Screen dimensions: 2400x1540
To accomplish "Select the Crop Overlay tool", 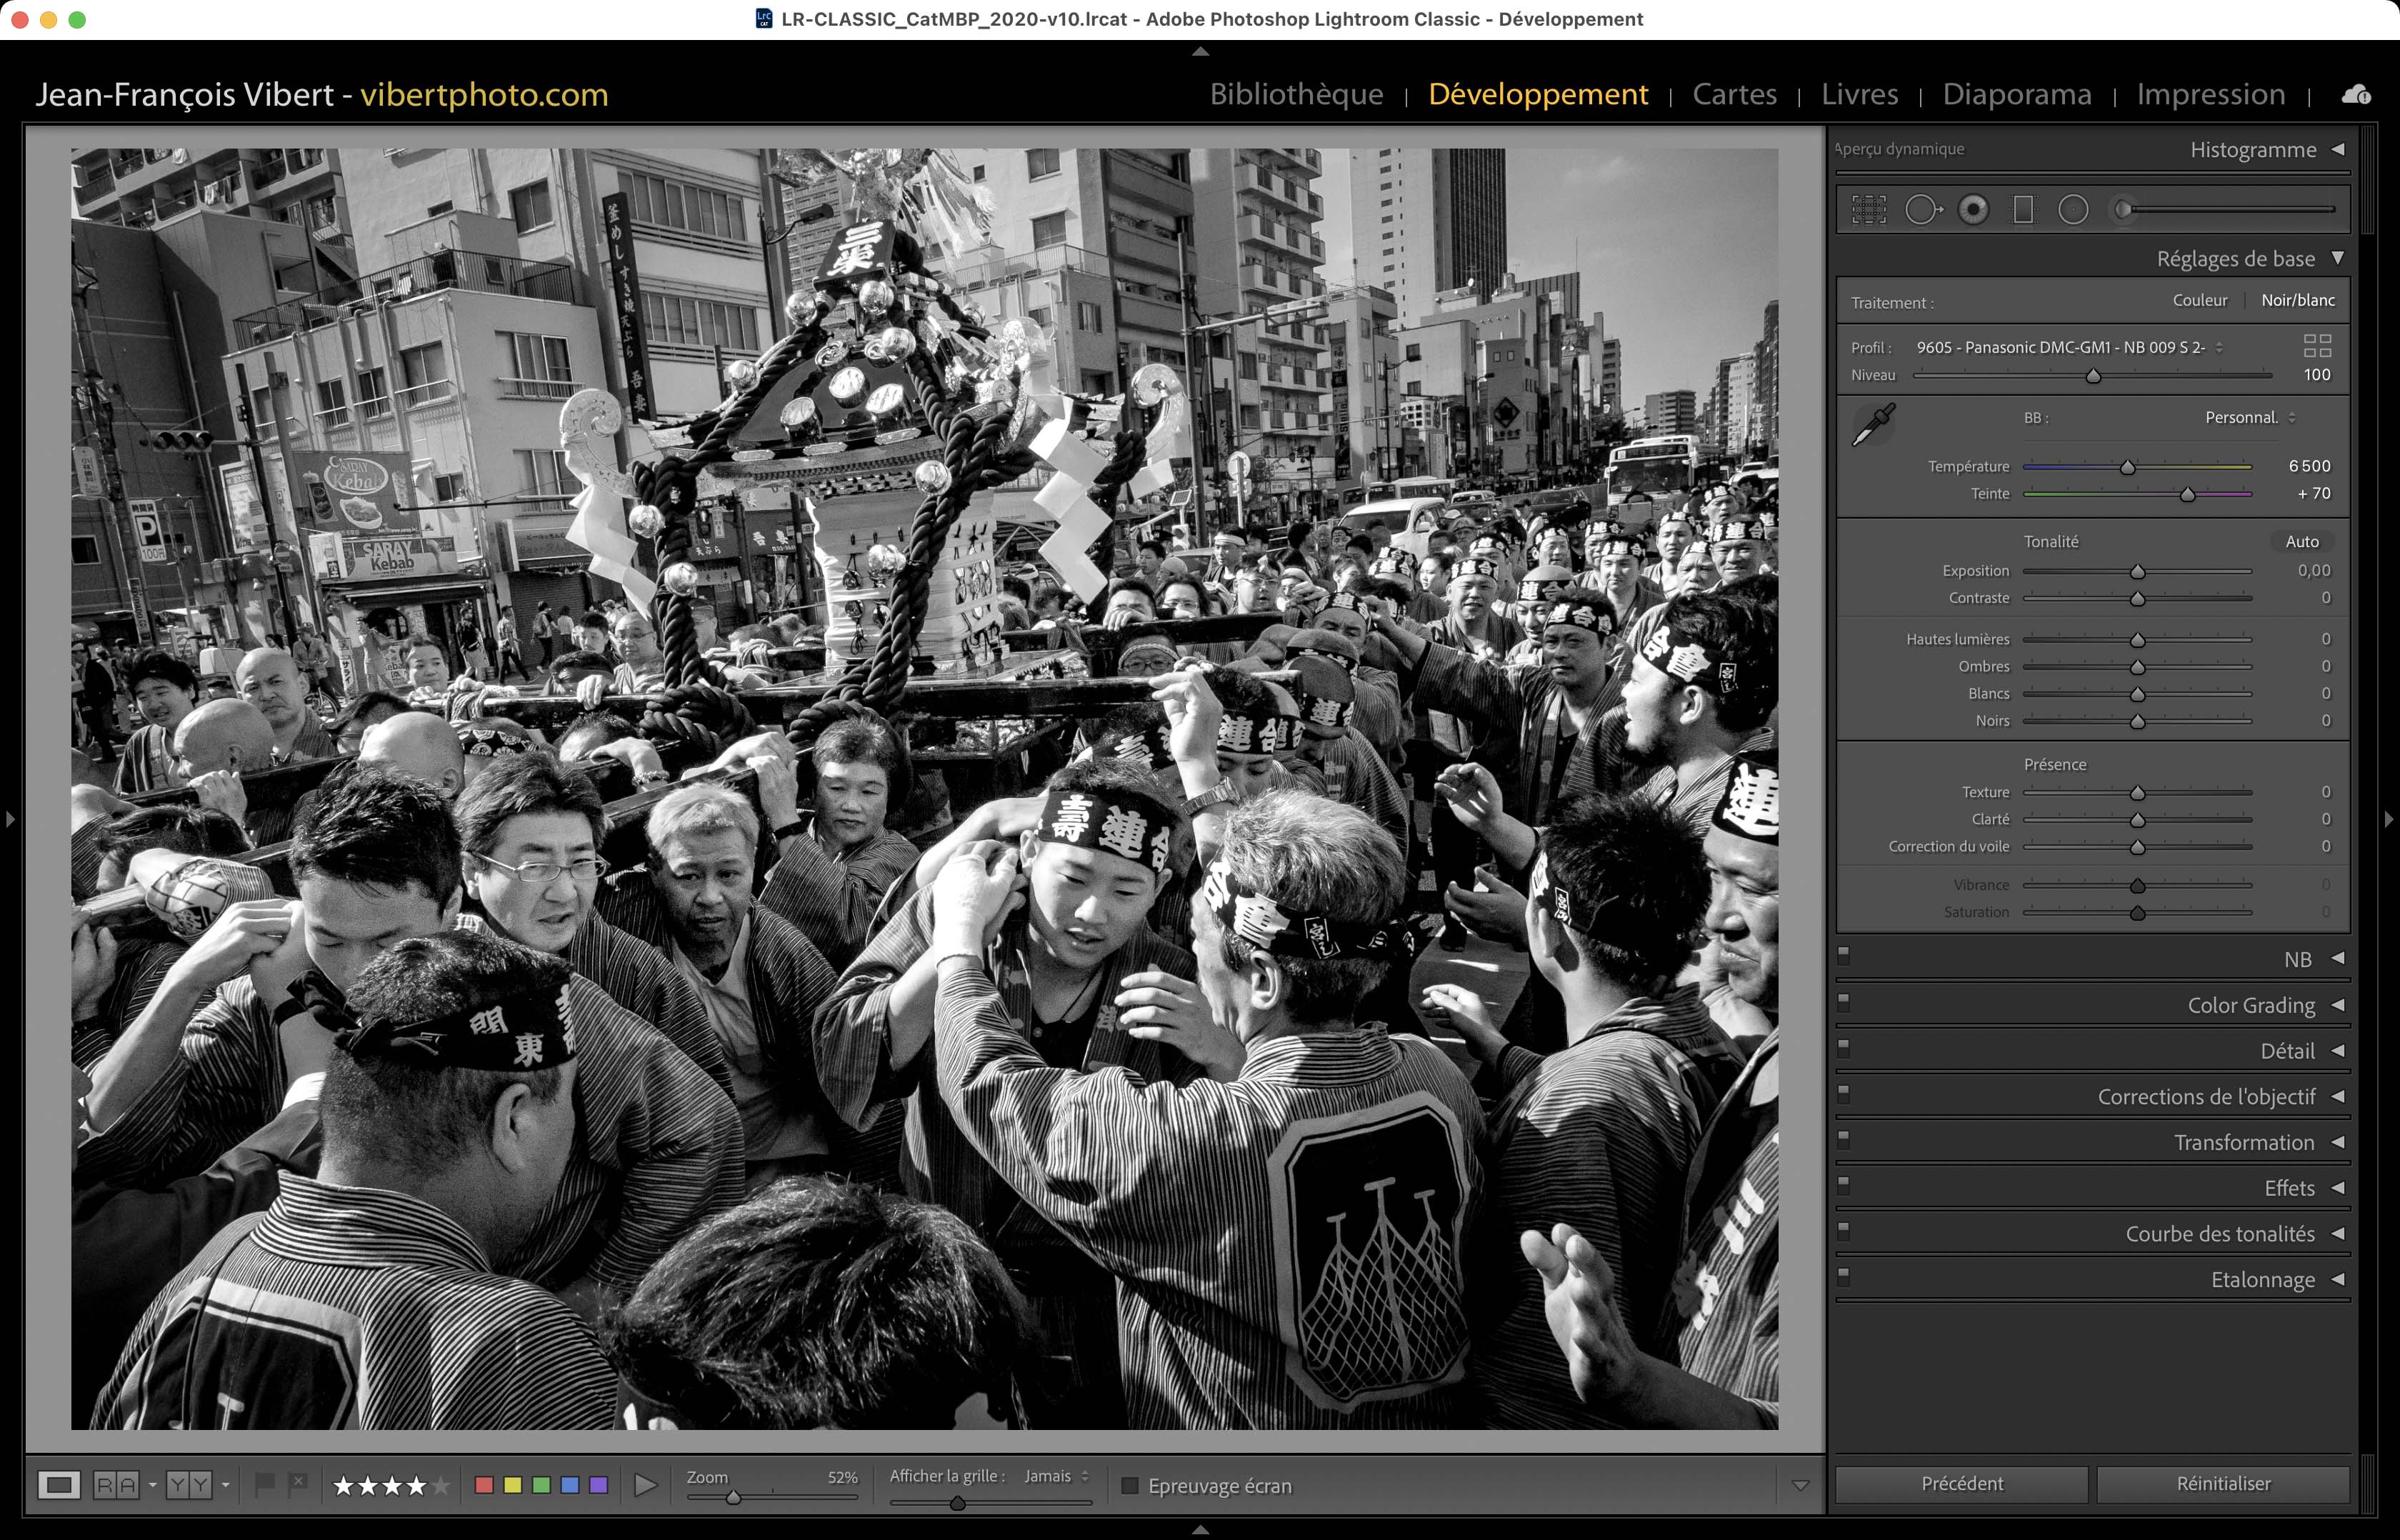I will coord(1868,209).
